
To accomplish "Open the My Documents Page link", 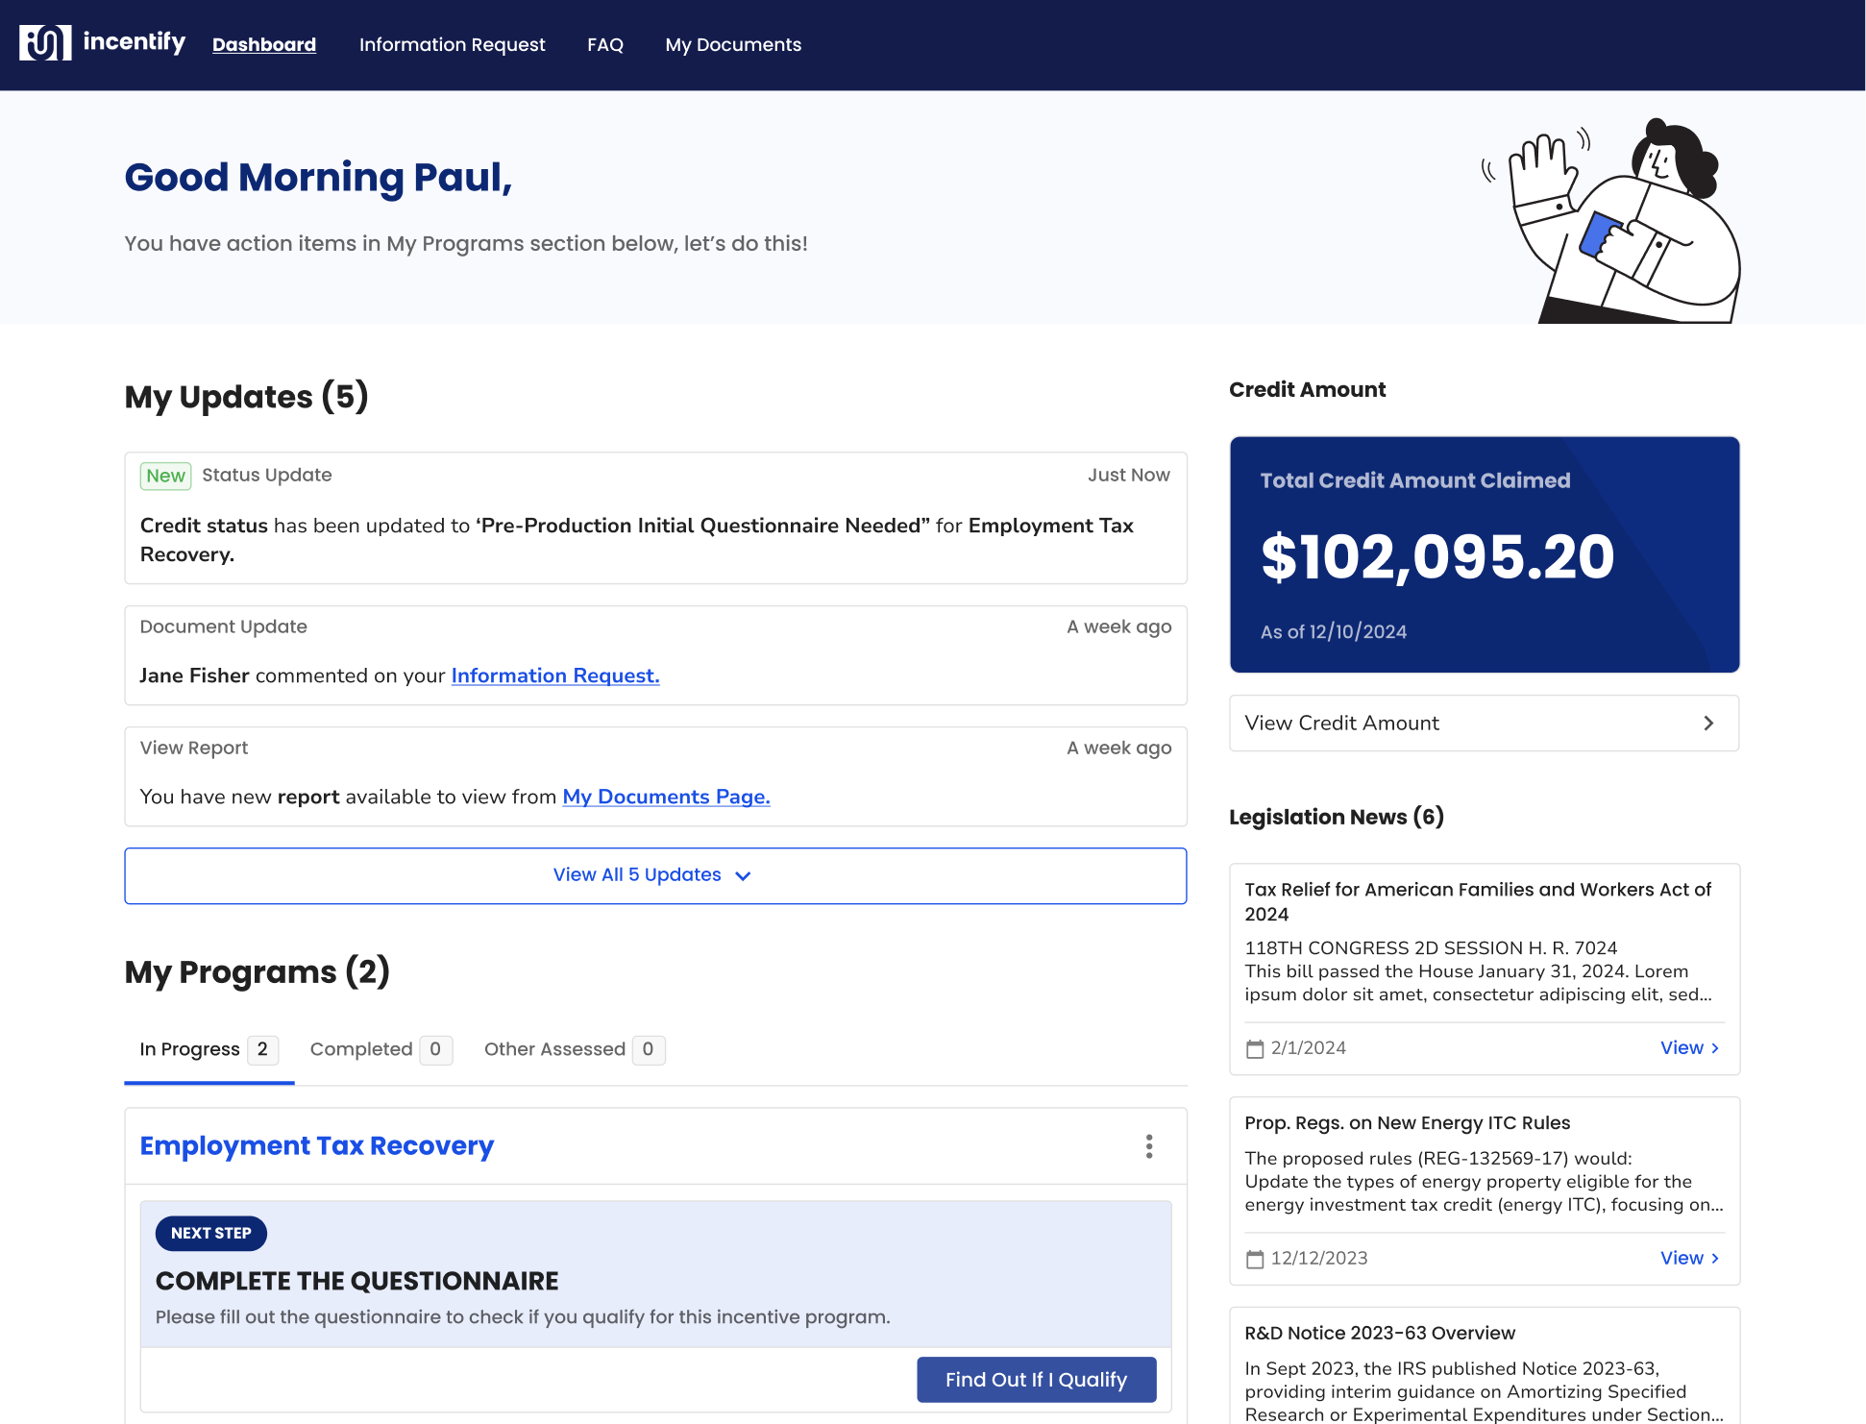I will [666, 797].
